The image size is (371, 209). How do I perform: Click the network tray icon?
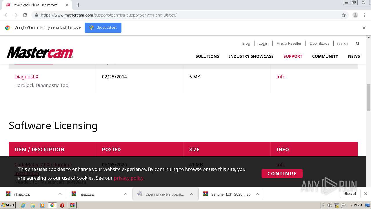[x=337, y=205]
